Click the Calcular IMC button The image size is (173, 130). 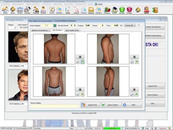tap(130, 25)
